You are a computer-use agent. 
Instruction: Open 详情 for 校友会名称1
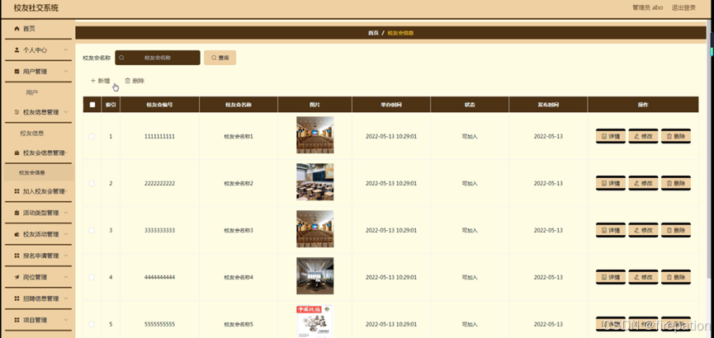[x=611, y=136]
